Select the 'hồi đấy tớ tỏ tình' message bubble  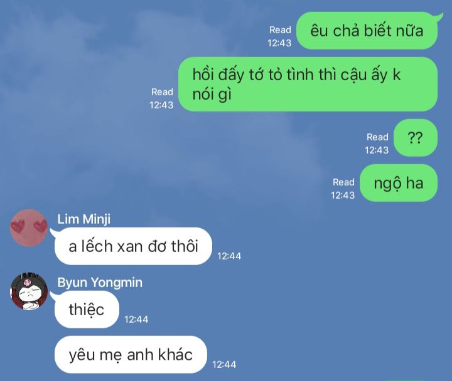click(308, 84)
